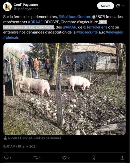Open the 9:47 AM · 19 janv. 2021 timestamp
The image size is (130, 163).
(20, 146)
